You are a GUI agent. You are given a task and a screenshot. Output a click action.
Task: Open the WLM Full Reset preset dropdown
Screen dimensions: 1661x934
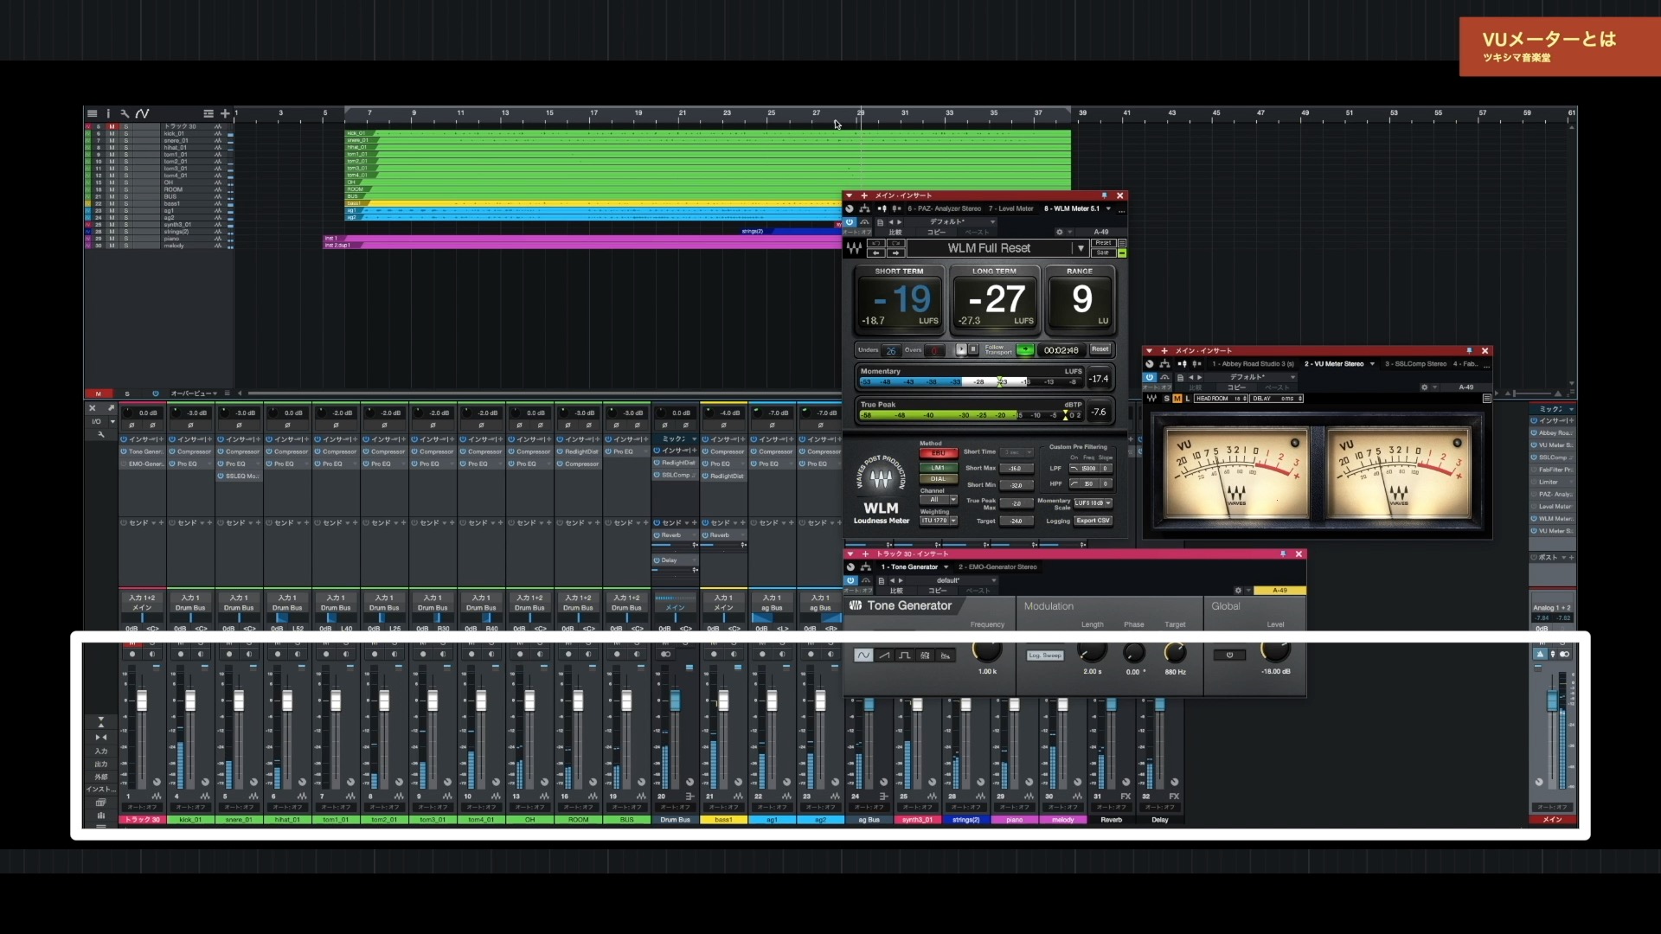[1081, 249]
